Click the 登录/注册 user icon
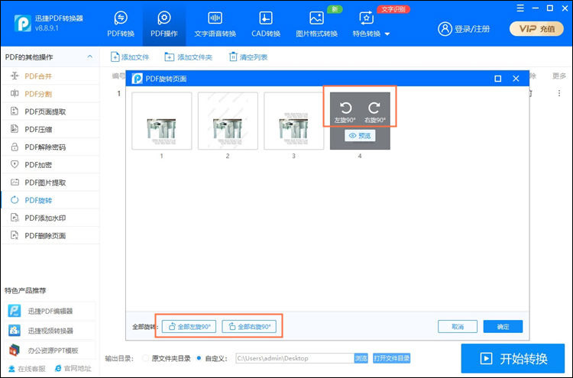The width and height of the screenshot is (573, 378). (x=445, y=28)
